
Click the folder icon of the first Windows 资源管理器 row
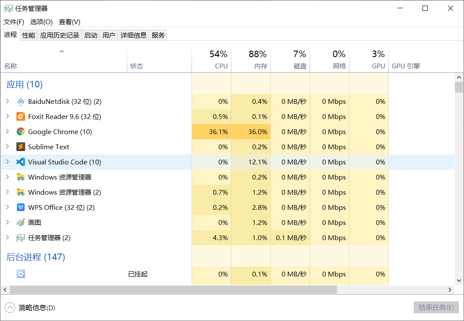(x=20, y=177)
